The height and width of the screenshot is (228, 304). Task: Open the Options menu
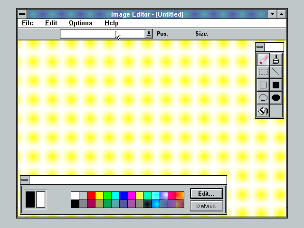(80, 23)
